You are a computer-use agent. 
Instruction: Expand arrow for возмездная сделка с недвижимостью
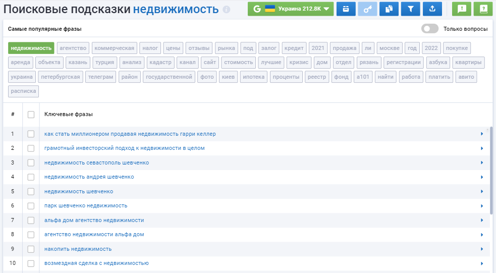[x=482, y=263]
